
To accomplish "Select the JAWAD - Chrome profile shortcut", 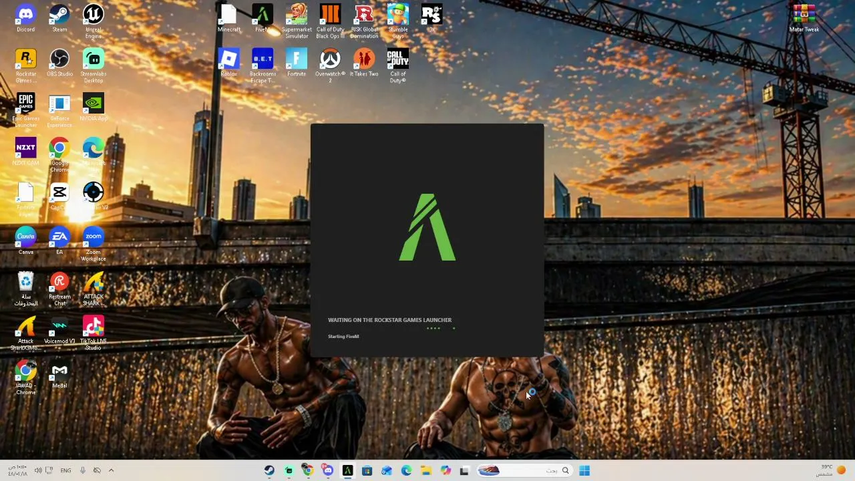I will pyautogui.click(x=25, y=377).
